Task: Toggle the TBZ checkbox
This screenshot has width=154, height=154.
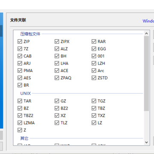Action: tap(94, 108)
